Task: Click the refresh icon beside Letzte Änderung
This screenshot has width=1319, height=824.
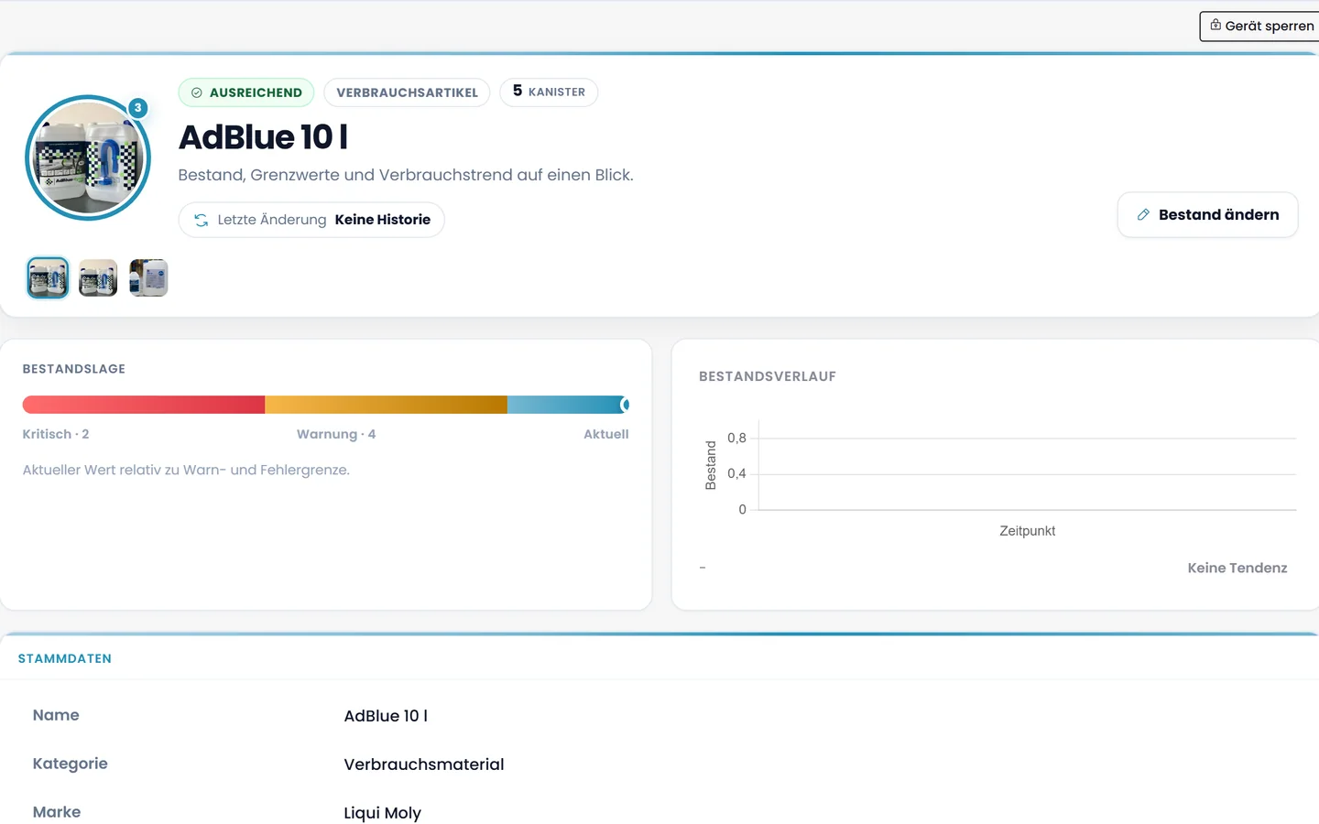Action: click(x=202, y=220)
